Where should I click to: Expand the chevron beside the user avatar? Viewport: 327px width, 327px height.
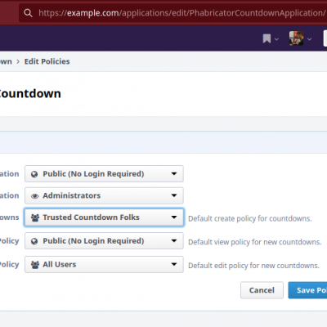coord(309,39)
